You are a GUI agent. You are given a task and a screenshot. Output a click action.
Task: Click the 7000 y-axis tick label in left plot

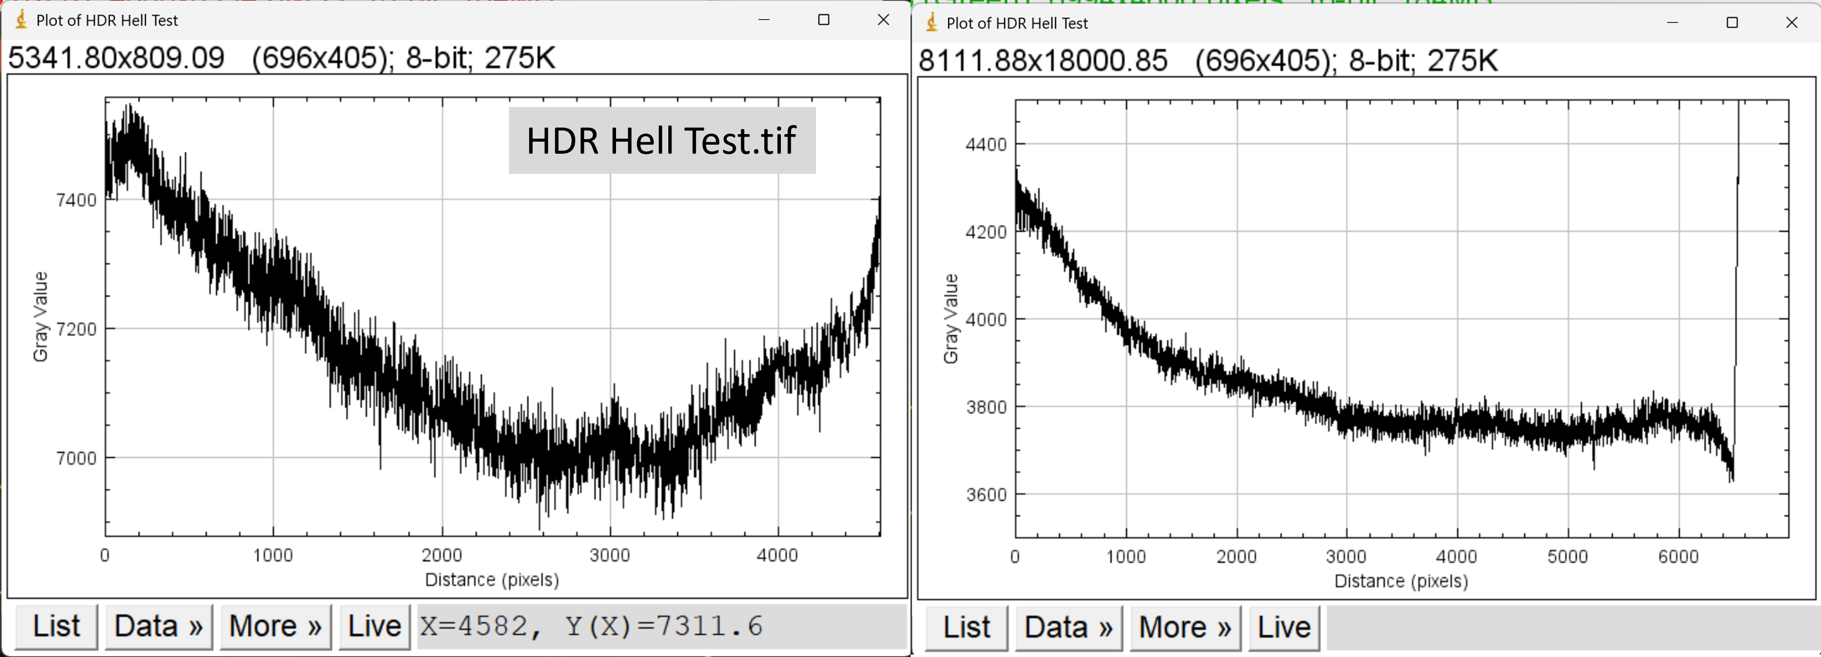pyautogui.click(x=76, y=459)
